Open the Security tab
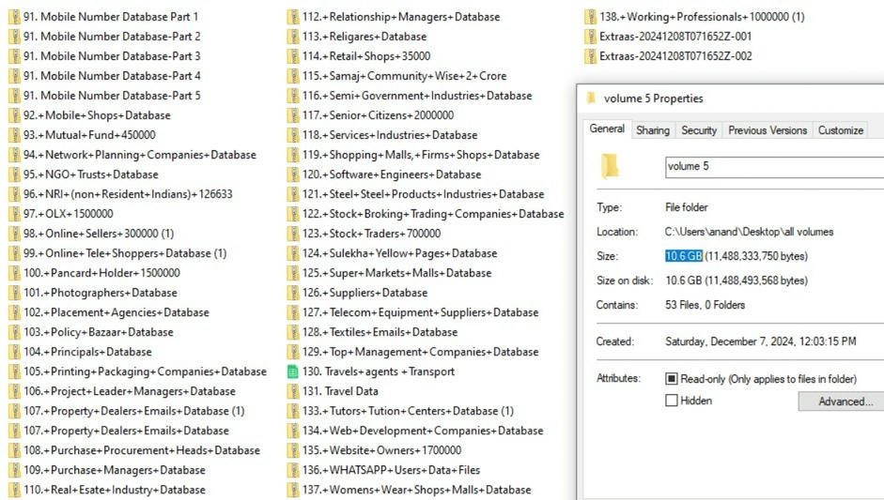Screen dimensions: 884x500 pos(699,130)
